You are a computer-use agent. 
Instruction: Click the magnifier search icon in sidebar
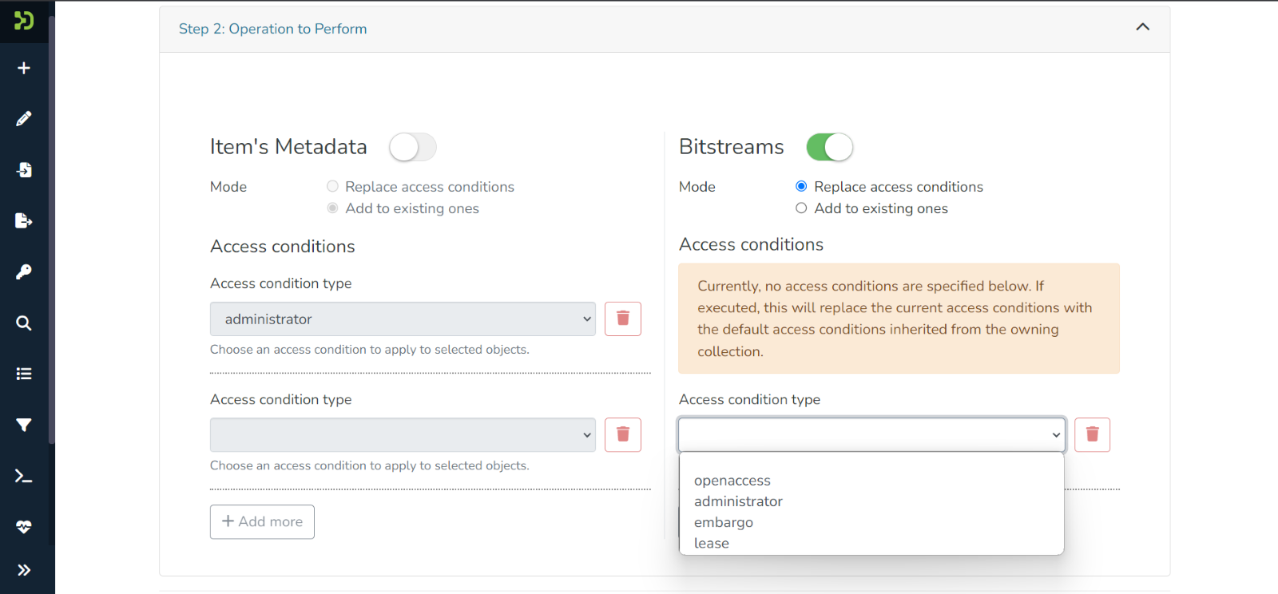click(x=24, y=323)
